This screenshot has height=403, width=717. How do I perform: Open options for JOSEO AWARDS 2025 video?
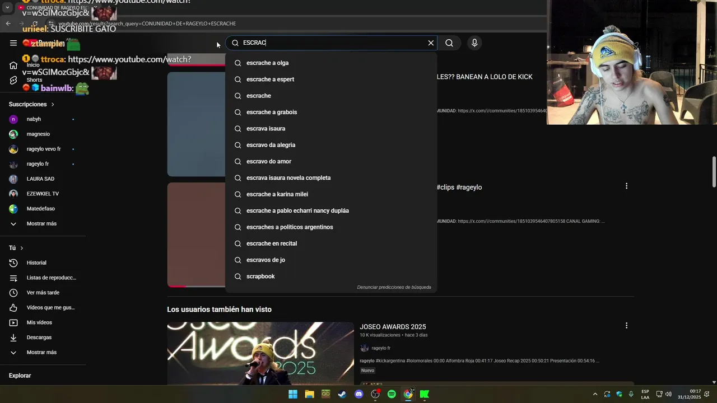tap(626, 325)
